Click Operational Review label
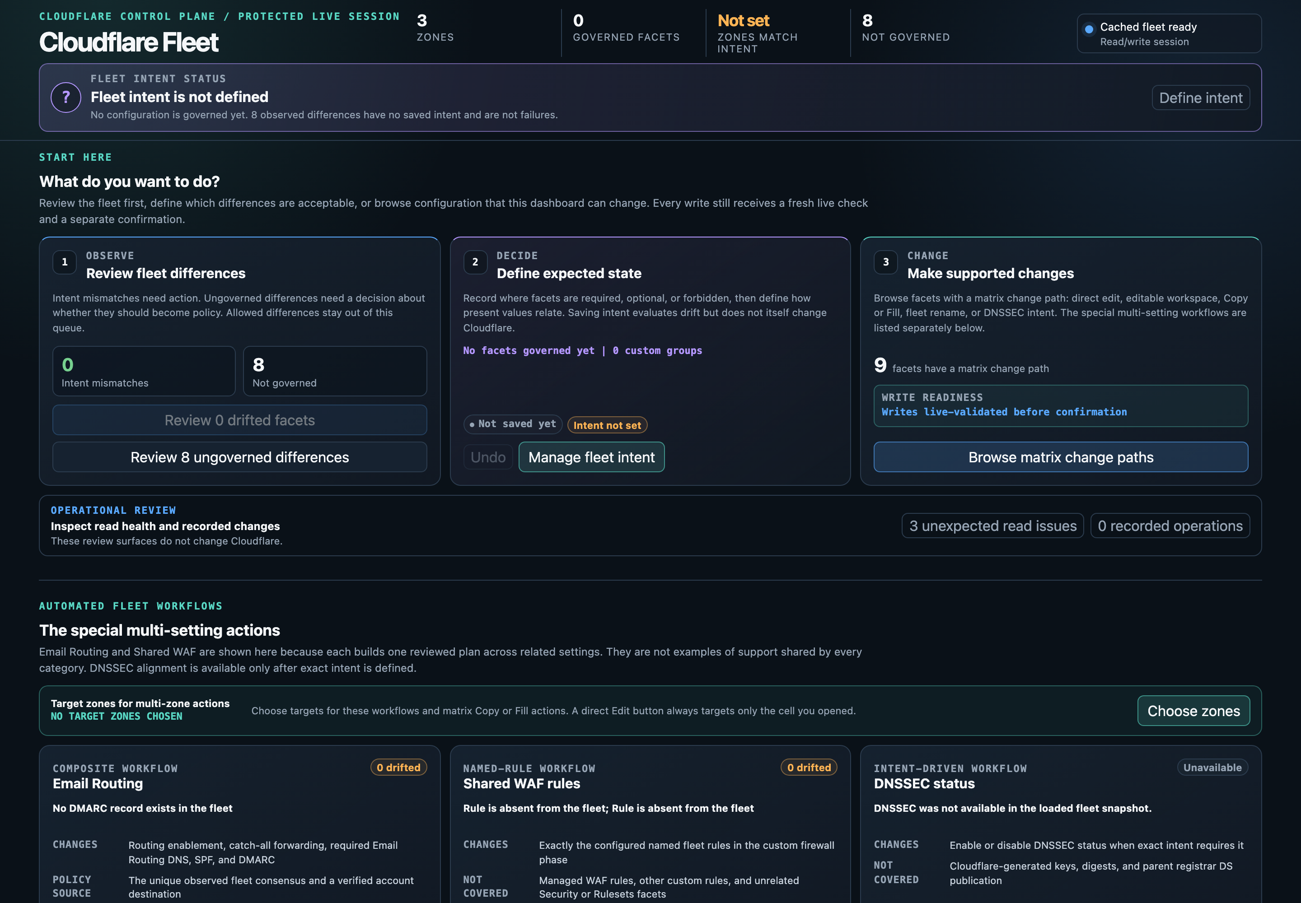This screenshot has height=903, width=1301. 113,510
